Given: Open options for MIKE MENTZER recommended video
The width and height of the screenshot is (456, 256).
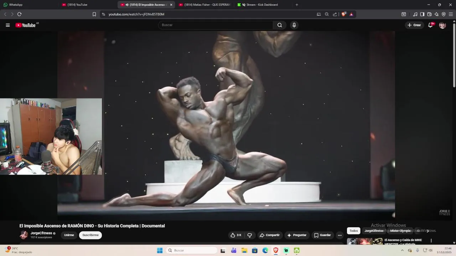Looking at the screenshot, I should click(x=431, y=241).
